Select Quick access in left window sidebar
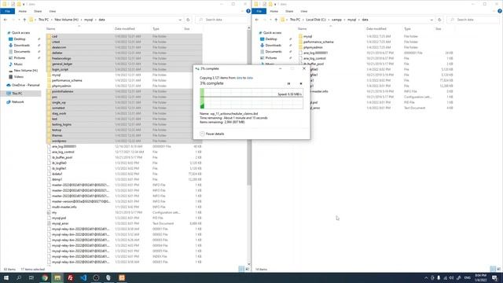 tap(20, 33)
